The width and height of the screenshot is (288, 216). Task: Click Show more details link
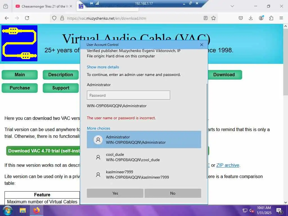[x=103, y=67]
